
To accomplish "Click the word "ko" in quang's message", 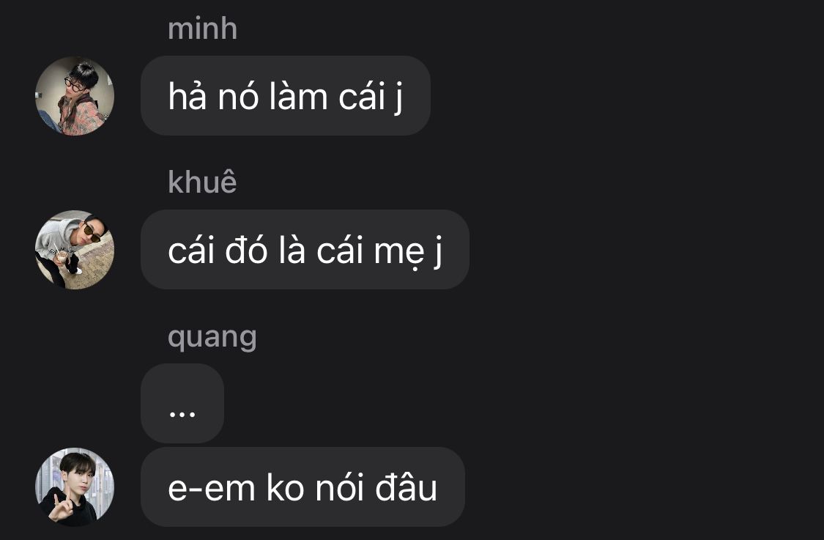I will (x=286, y=487).
